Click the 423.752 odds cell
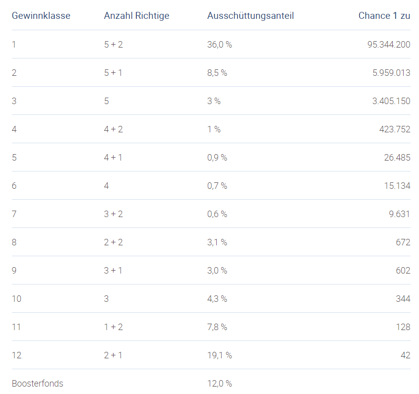Image resolution: width=419 pixels, height=394 pixels. point(394,129)
